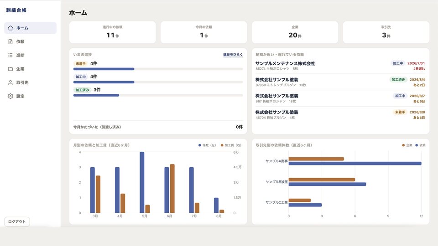
Task: Click the orange 3月 fee bar
Action: 98,194
